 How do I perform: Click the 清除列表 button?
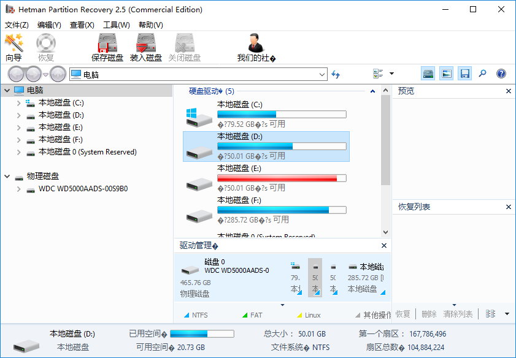point(458,314)
